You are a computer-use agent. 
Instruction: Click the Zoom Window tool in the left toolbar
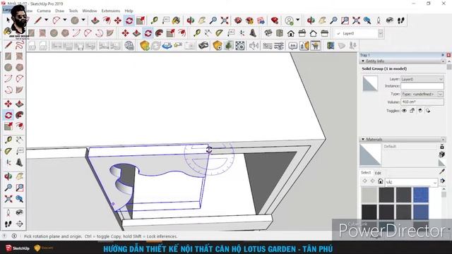coord(19,188)
